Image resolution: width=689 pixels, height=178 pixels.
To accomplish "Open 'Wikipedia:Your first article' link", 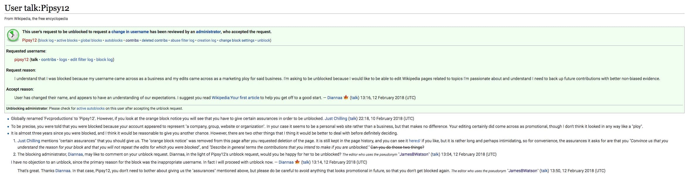I will pyautogui.click(x=235, y=98).
